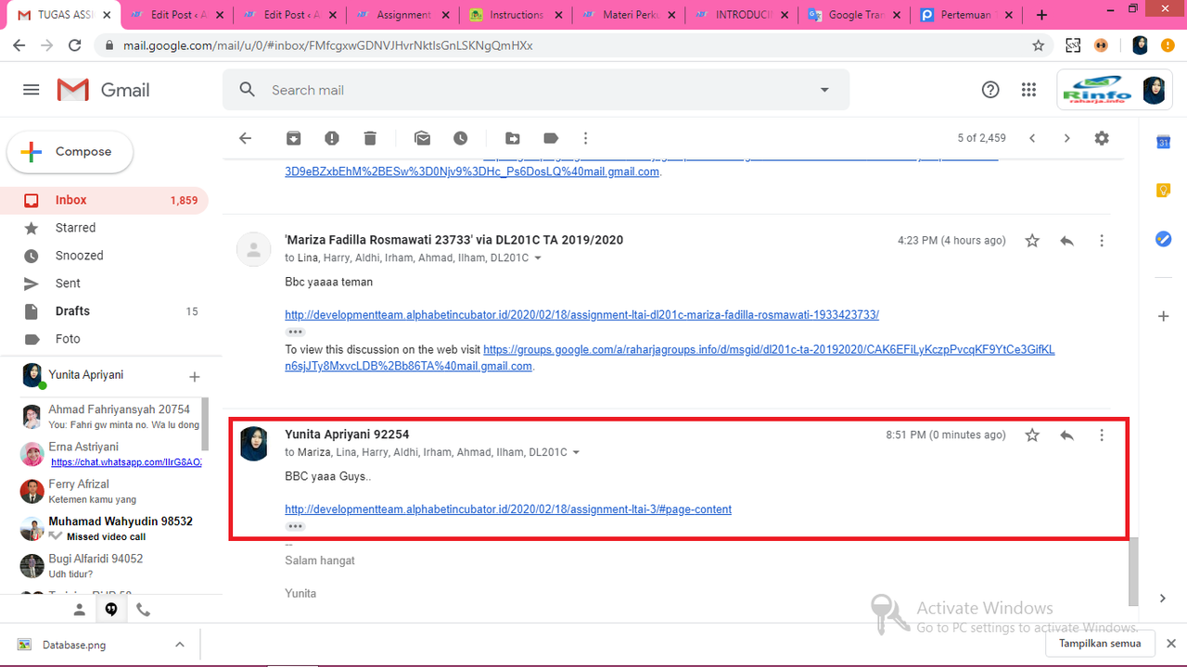Open Google apps grid

(x=1028, y=90)
